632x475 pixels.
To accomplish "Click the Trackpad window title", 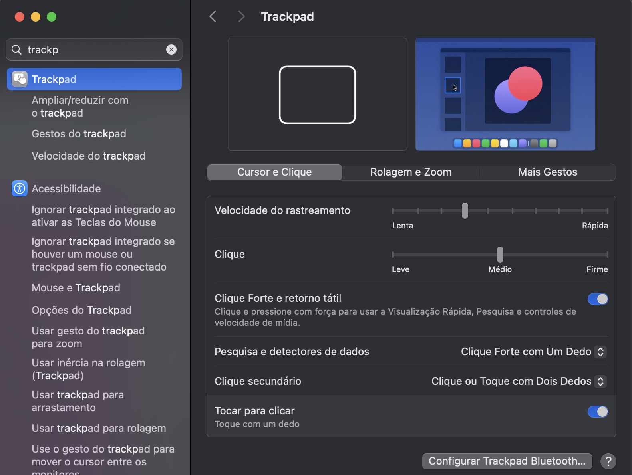I will tap(287, 16).
